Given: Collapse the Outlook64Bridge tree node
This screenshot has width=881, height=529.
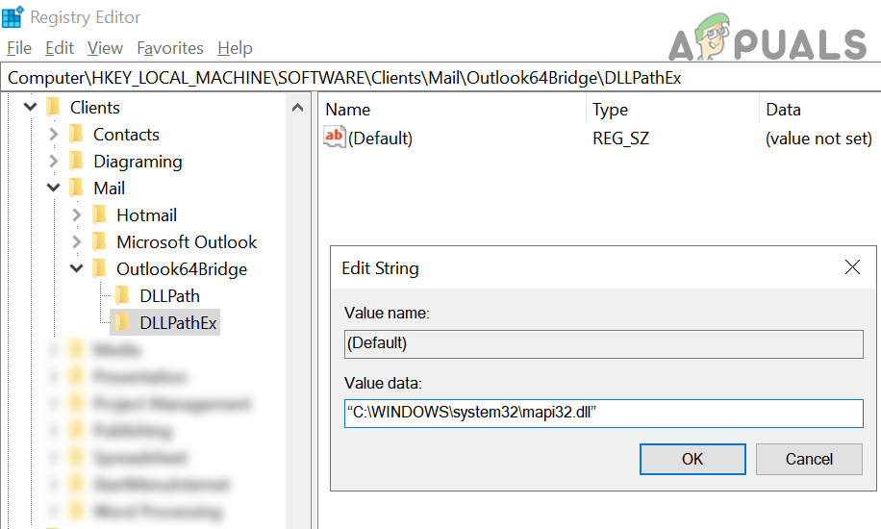Looking at the screenshot, I should tap(77, 269).
